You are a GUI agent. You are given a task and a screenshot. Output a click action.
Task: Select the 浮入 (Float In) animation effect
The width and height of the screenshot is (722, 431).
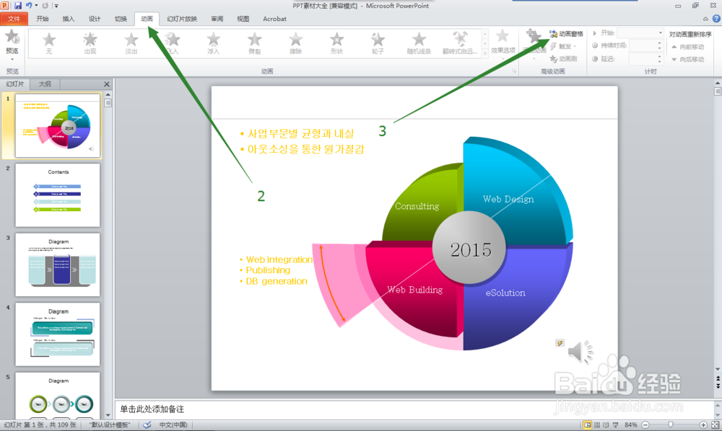[x=213, y=43]
